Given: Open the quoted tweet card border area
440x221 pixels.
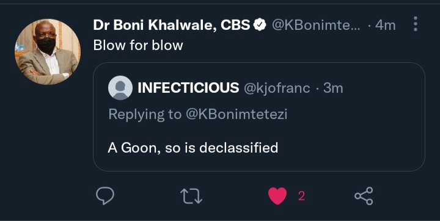Looking at the screenshot, I should click(x=258, y=117).
